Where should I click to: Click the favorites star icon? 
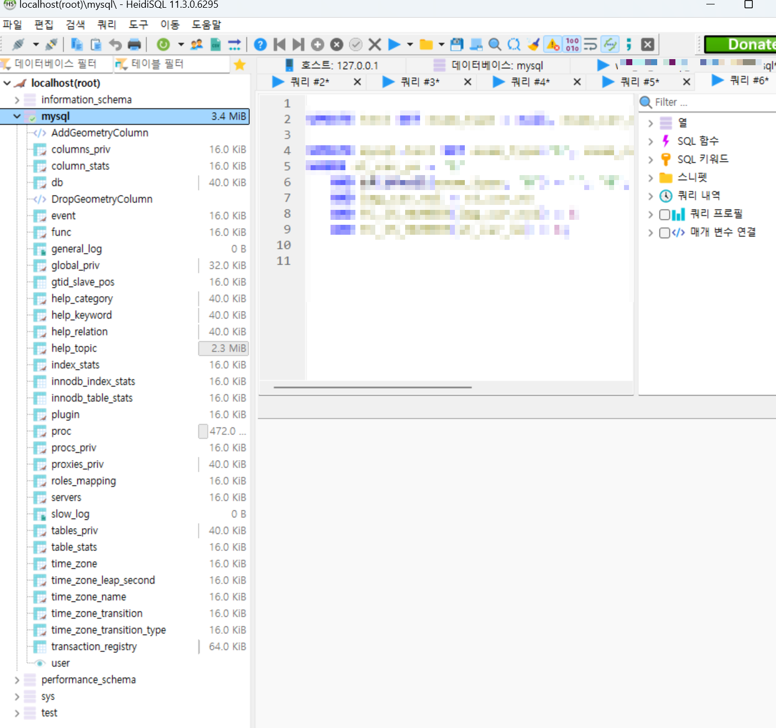[x=240, y=65]
